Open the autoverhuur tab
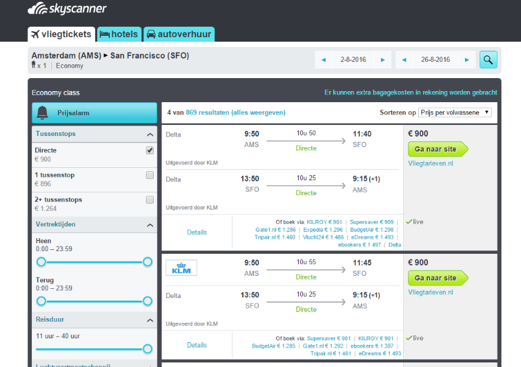This screenshot has height=367, width=521. [x=178, y=34]
